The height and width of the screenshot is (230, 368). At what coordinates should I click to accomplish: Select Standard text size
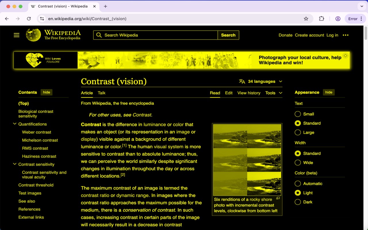(x=298, y=123)
